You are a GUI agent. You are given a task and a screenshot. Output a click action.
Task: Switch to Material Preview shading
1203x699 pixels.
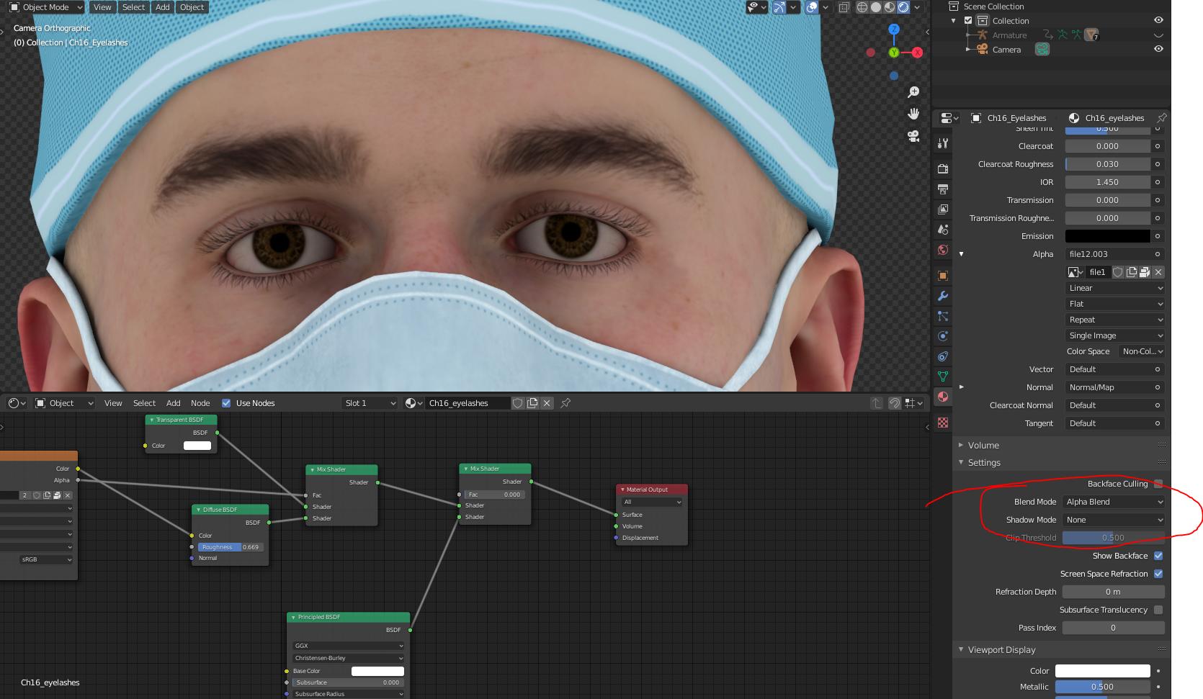pos(890,7)
